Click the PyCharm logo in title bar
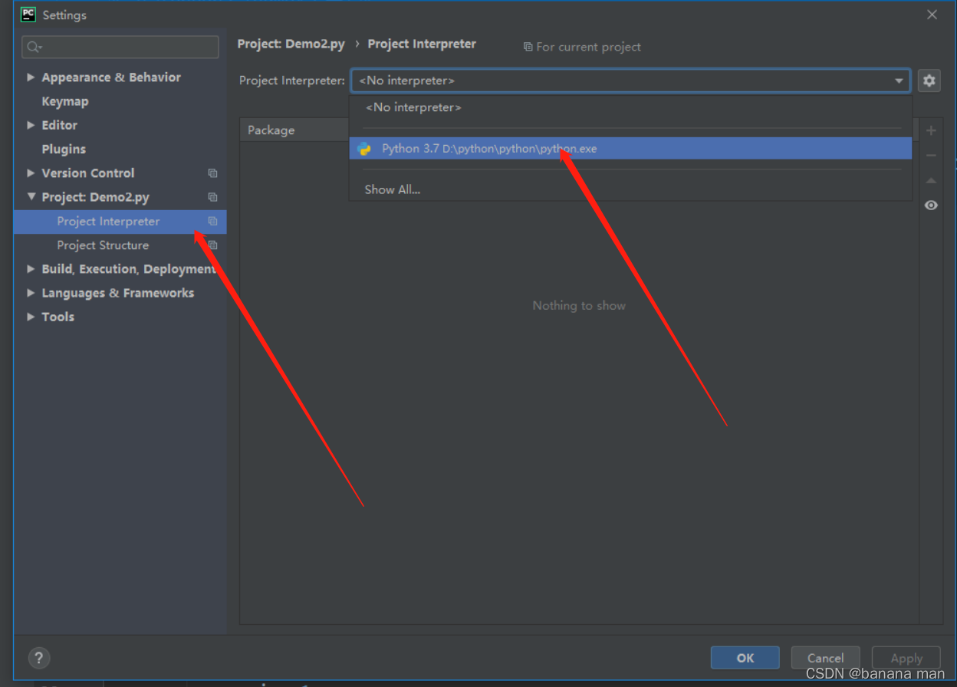957x687 pixels. point(28,15)
